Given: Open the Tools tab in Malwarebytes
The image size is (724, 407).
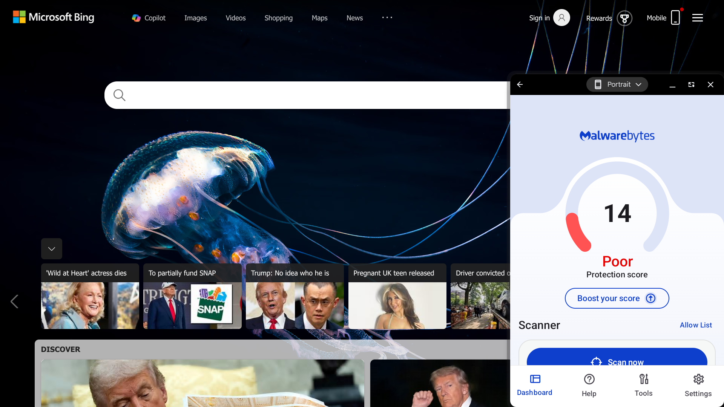Looking at the screenshot, I should [x=644, y=386].
